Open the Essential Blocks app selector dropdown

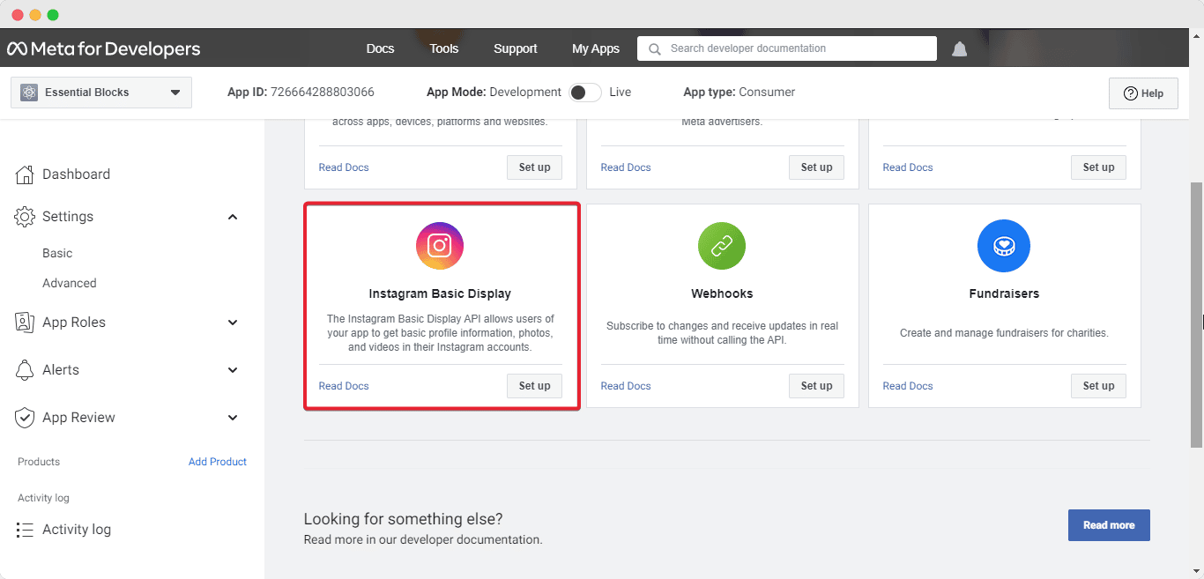point(101,93)
